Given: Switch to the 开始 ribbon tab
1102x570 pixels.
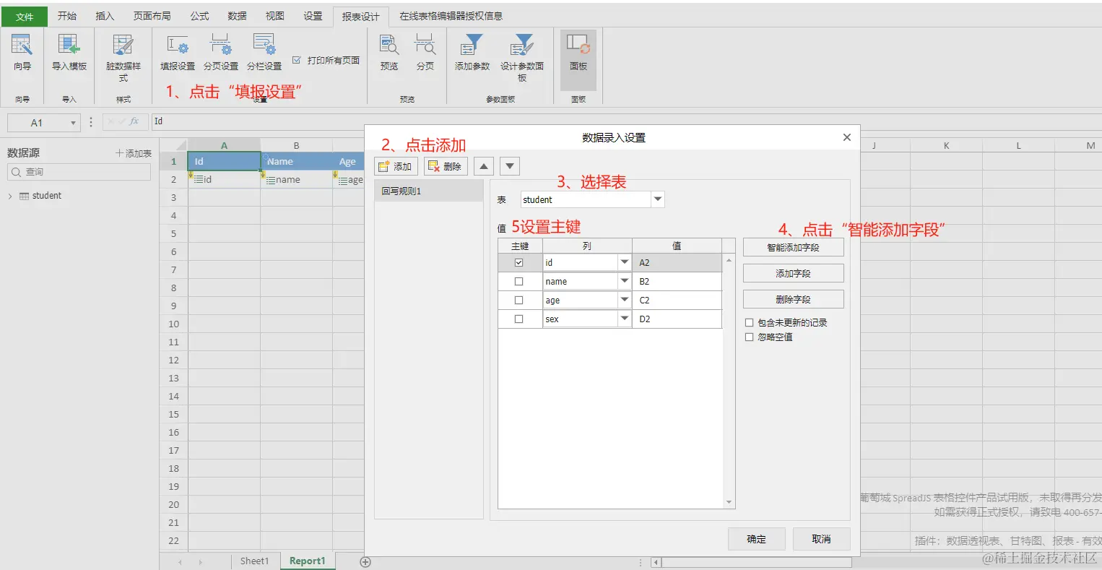Looking at the screenshot, I should point(67,16).
